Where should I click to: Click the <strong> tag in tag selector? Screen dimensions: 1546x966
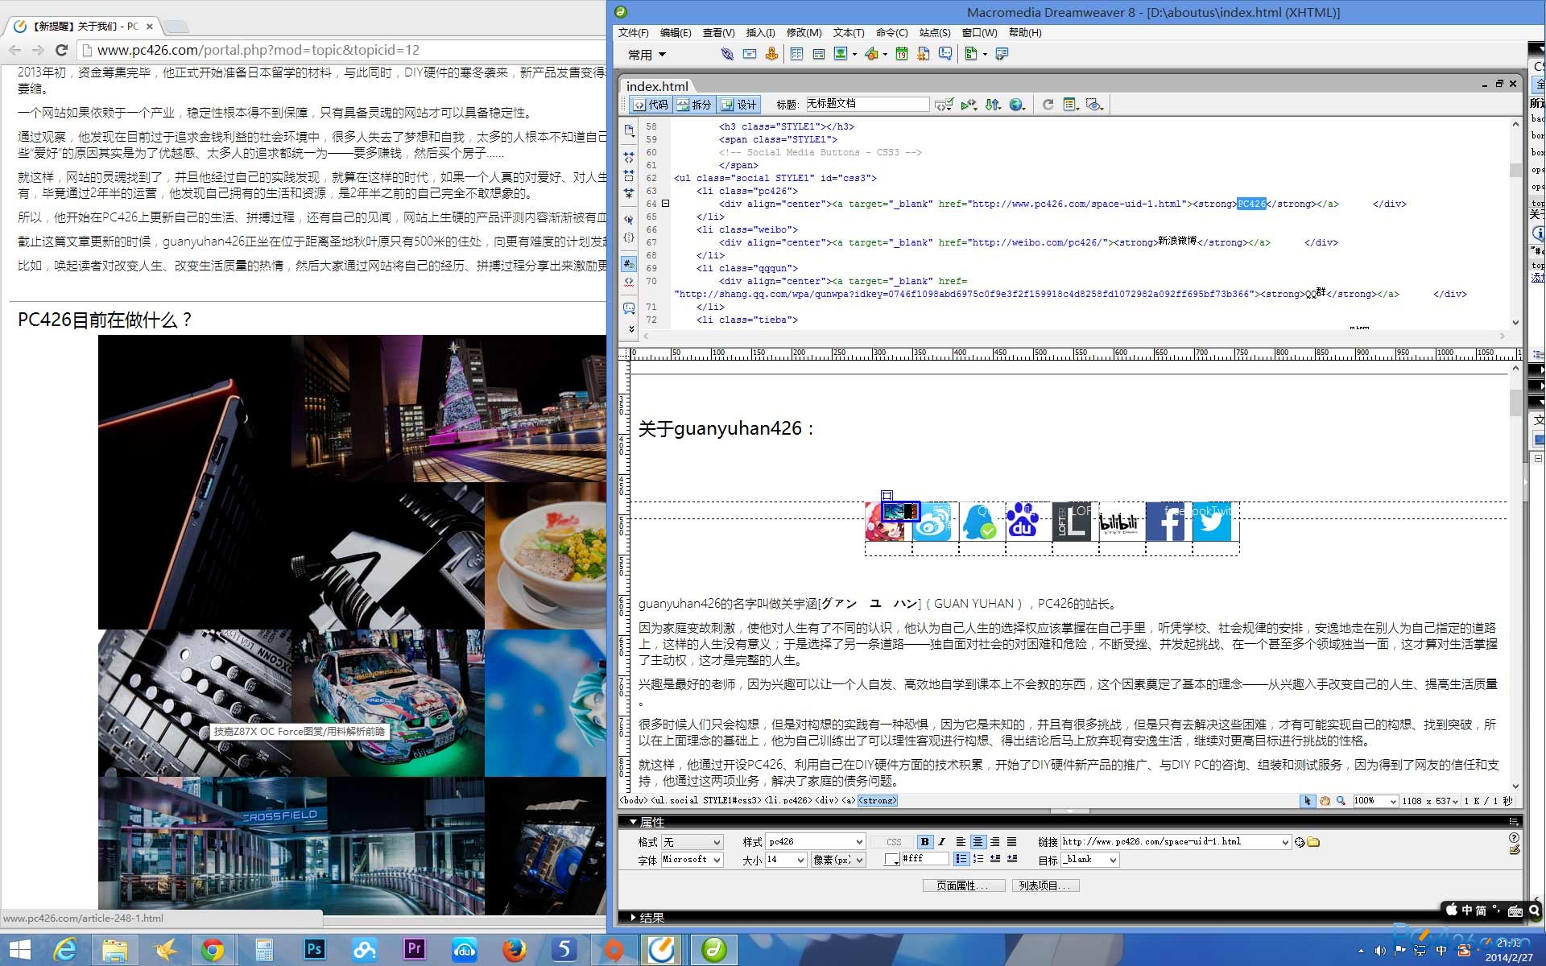click(x=878, y=801)
